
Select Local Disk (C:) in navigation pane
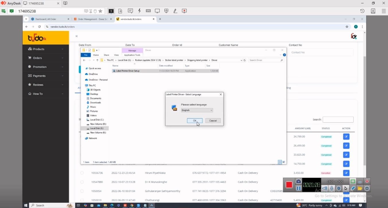(97, 120)
